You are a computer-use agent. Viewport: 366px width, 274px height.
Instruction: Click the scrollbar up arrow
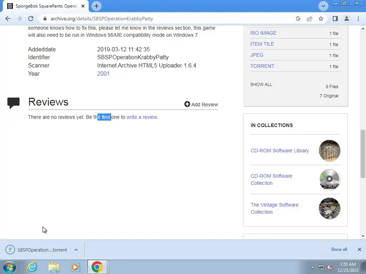tap(363, 29)
